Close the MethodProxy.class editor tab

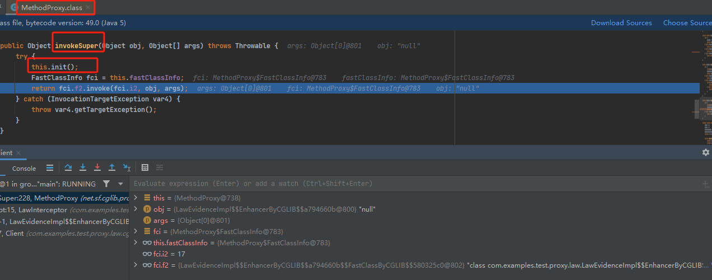[88, 8]
